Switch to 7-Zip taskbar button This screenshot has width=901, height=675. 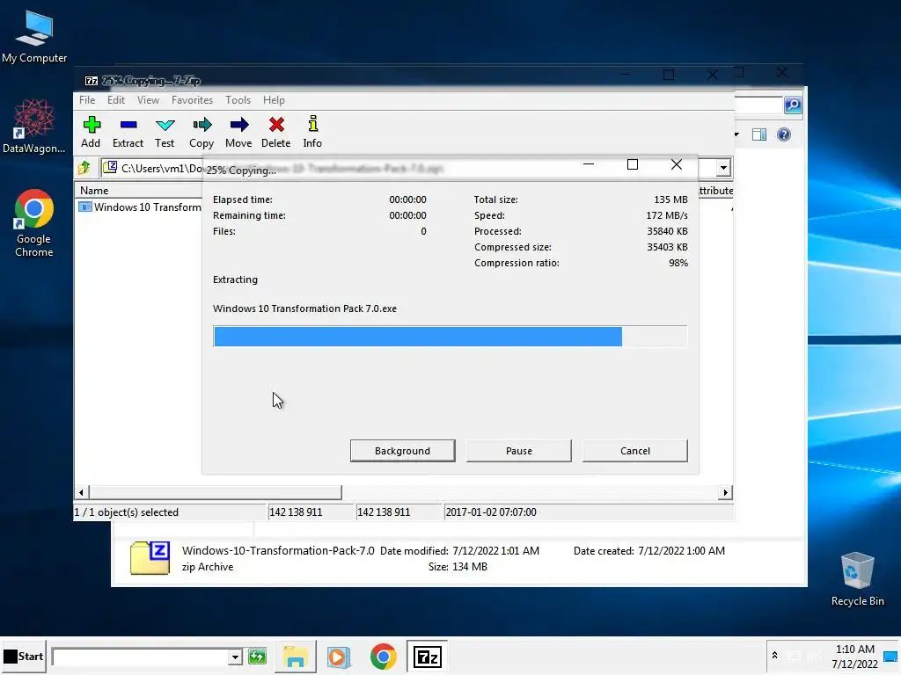coord(427,657)
